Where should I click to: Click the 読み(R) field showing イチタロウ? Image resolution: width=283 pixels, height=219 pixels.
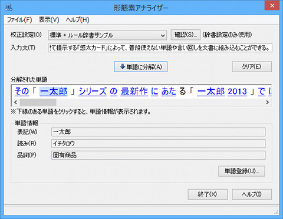click(x=159, y=144)
